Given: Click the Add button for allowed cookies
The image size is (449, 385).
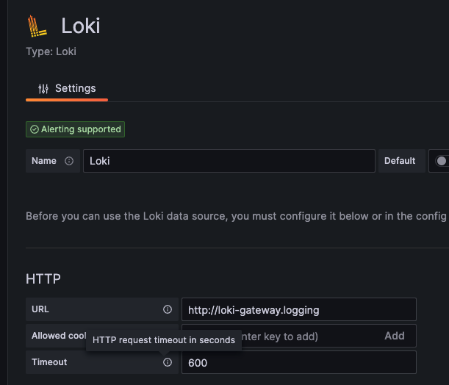Looking at the screenshot, I should tap(395, 336).
